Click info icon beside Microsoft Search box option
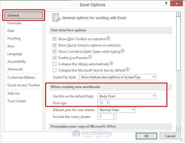The width and height of the screenshot is (185, 143). (128, 70)
